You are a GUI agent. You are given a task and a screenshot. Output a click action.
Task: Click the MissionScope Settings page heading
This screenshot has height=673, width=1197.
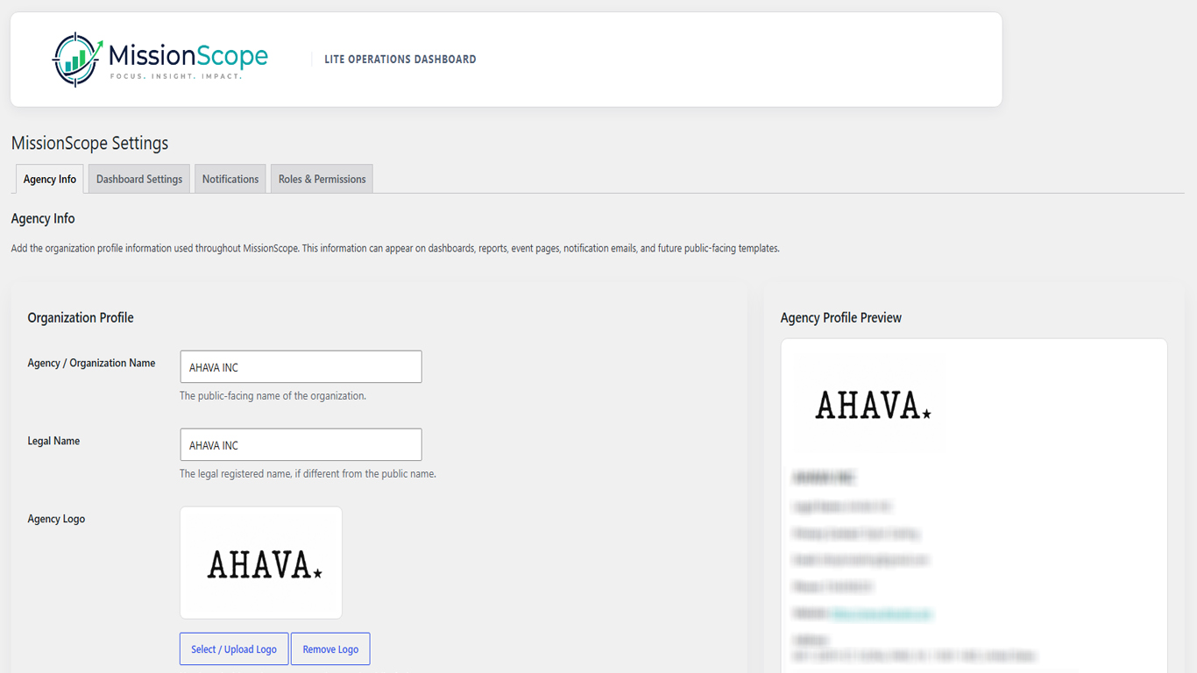[89, 143]
